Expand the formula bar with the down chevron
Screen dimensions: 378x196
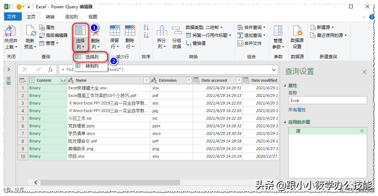[274, 70]
